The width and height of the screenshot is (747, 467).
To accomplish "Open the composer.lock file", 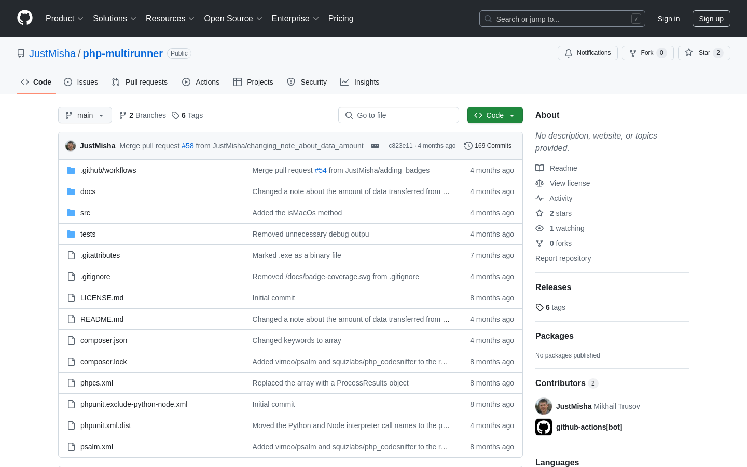I will pyautogui.click(x=103, y=362).
